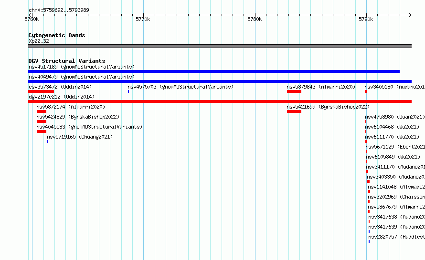Open the nsv3417639 Audano variant label
Image resolution: width=425 pixels, height=260 pixels.
pos(396,227)
